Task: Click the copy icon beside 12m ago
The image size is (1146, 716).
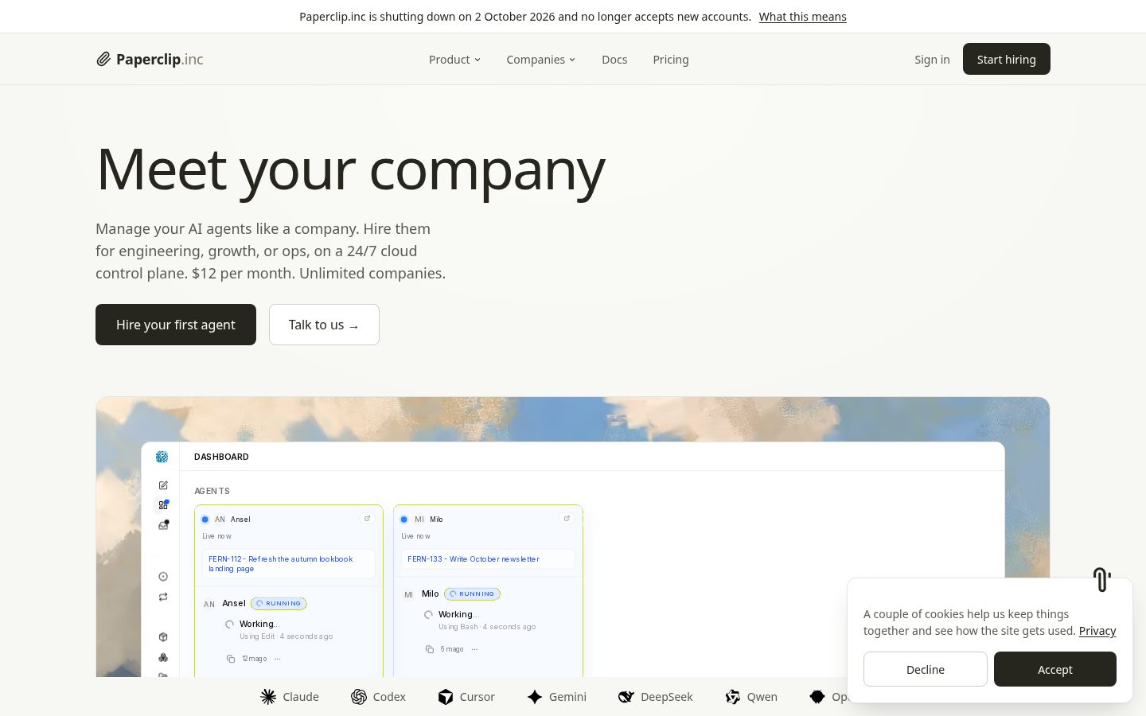Action: (231, 659)
